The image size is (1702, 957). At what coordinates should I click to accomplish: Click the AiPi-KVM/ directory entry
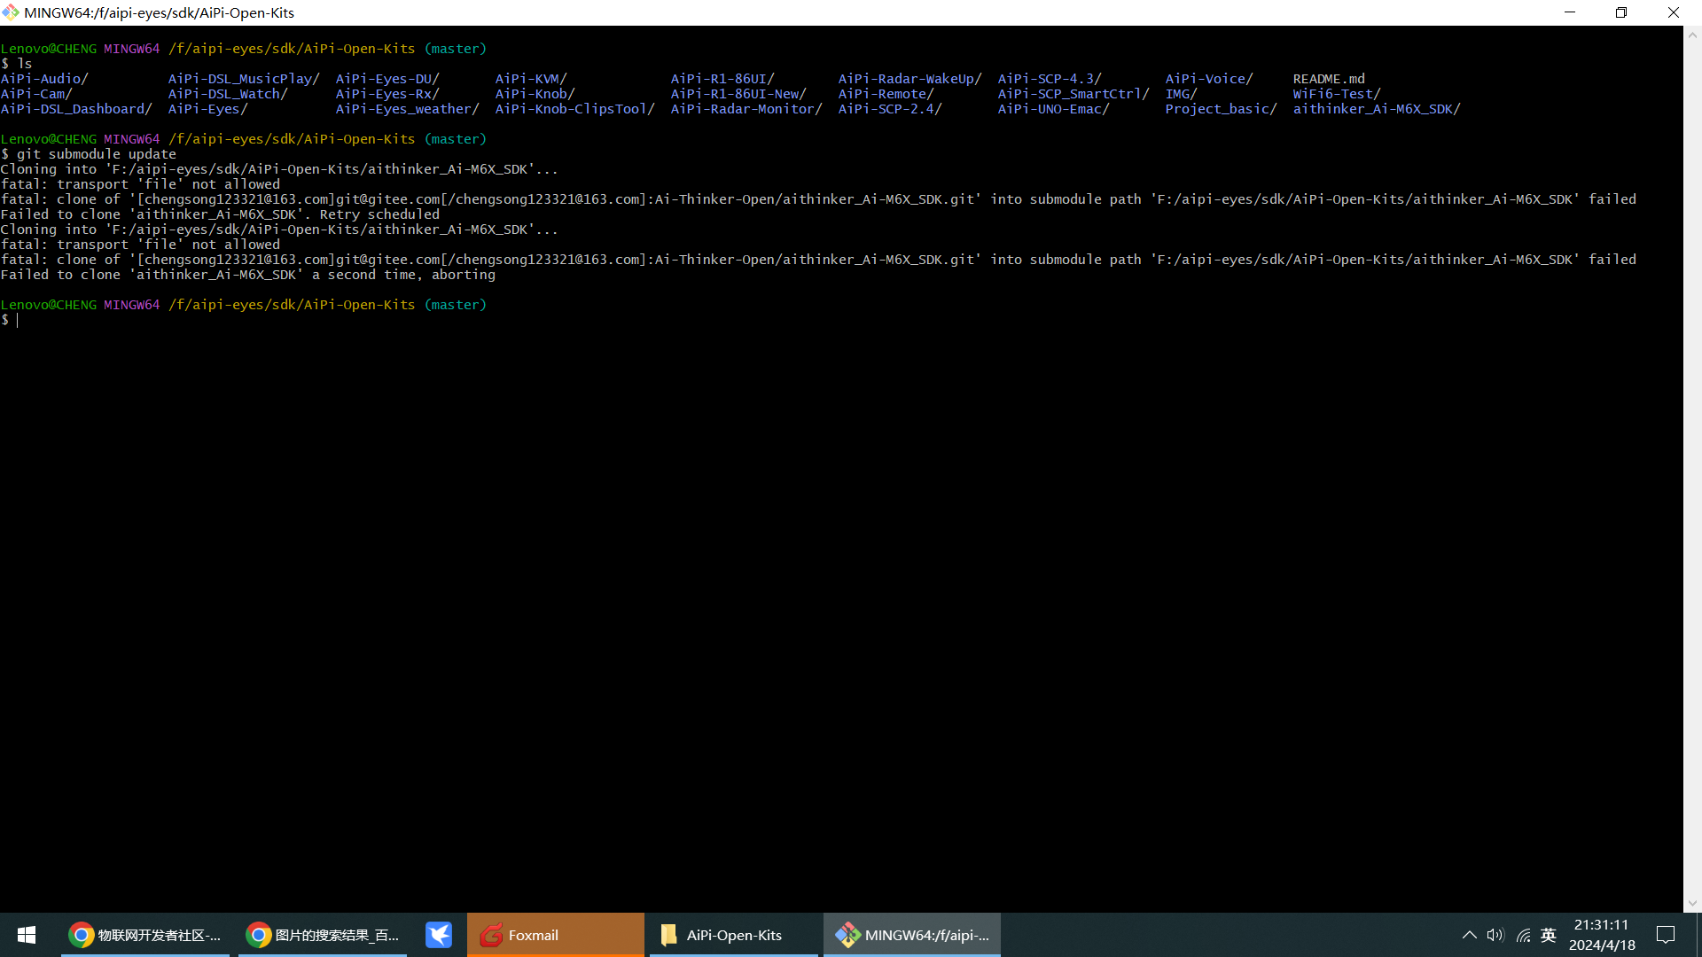[531, 79]
